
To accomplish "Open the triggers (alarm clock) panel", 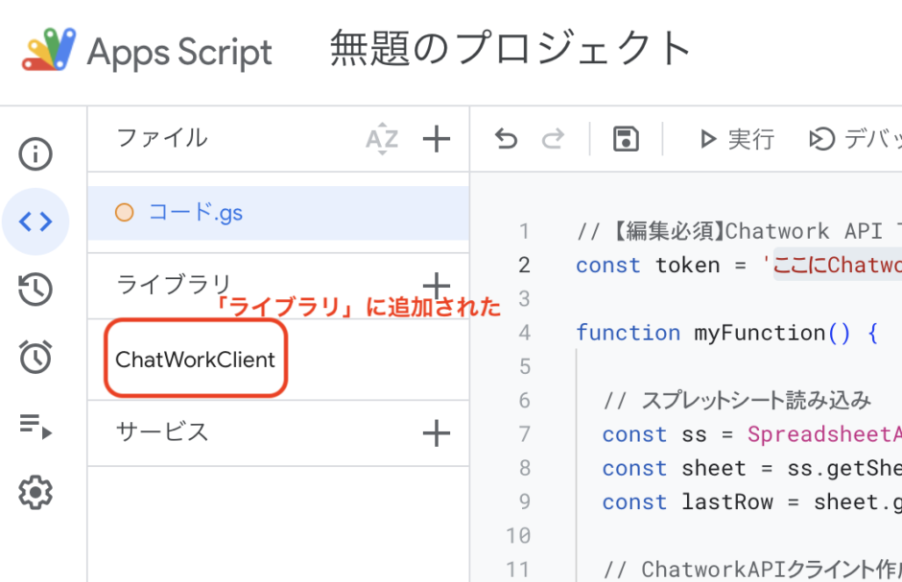I will click(x=36, y=357).
